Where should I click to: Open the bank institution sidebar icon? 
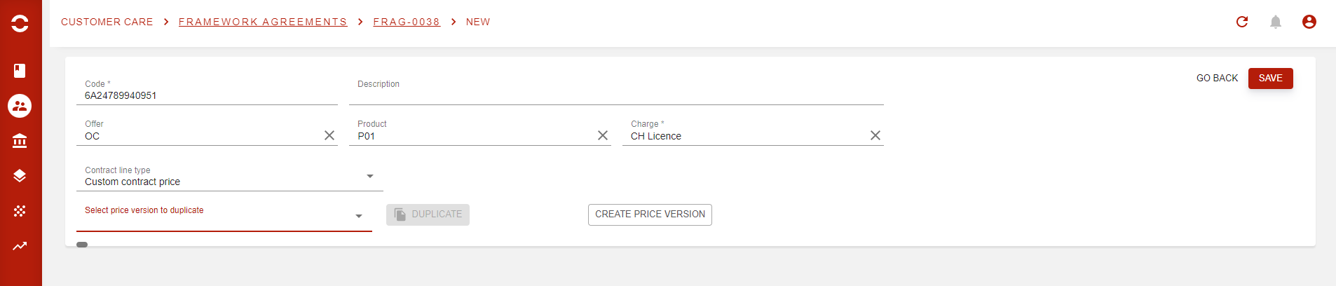click(x=20, y=141)
